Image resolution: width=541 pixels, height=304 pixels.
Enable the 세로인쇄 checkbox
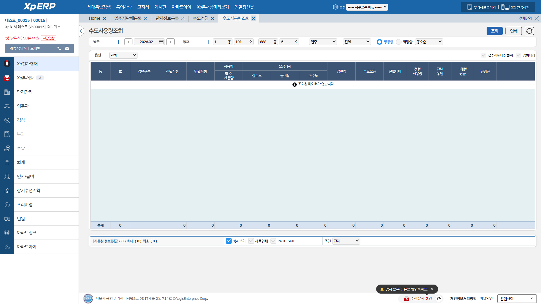251,241
